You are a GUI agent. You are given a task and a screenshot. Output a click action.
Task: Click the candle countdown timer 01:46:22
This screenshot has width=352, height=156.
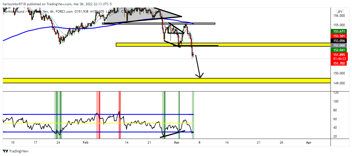pos(339,59)
